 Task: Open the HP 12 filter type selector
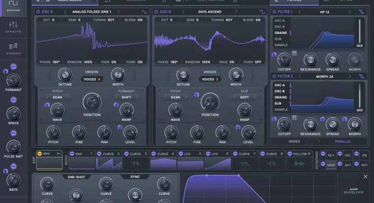pos(324,11)
